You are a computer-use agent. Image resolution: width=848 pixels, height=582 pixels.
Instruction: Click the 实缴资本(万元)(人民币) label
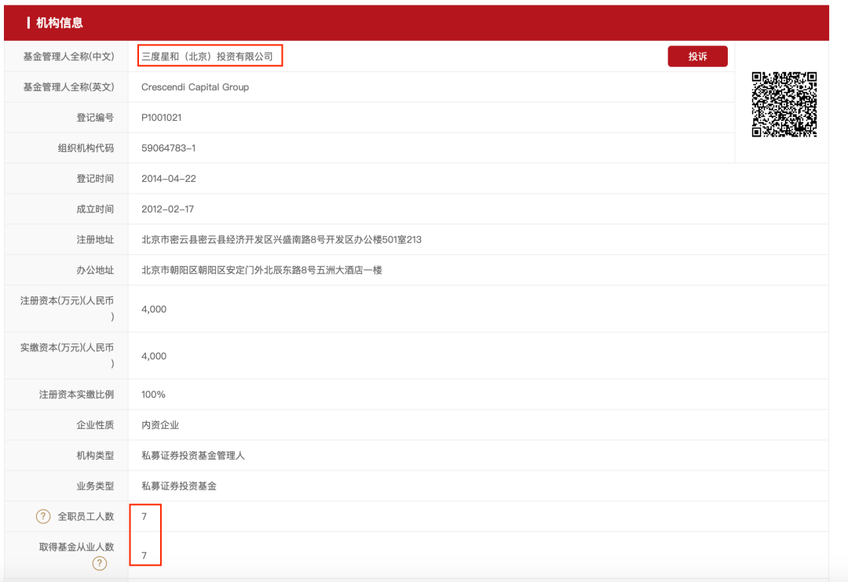click(67, 355)
